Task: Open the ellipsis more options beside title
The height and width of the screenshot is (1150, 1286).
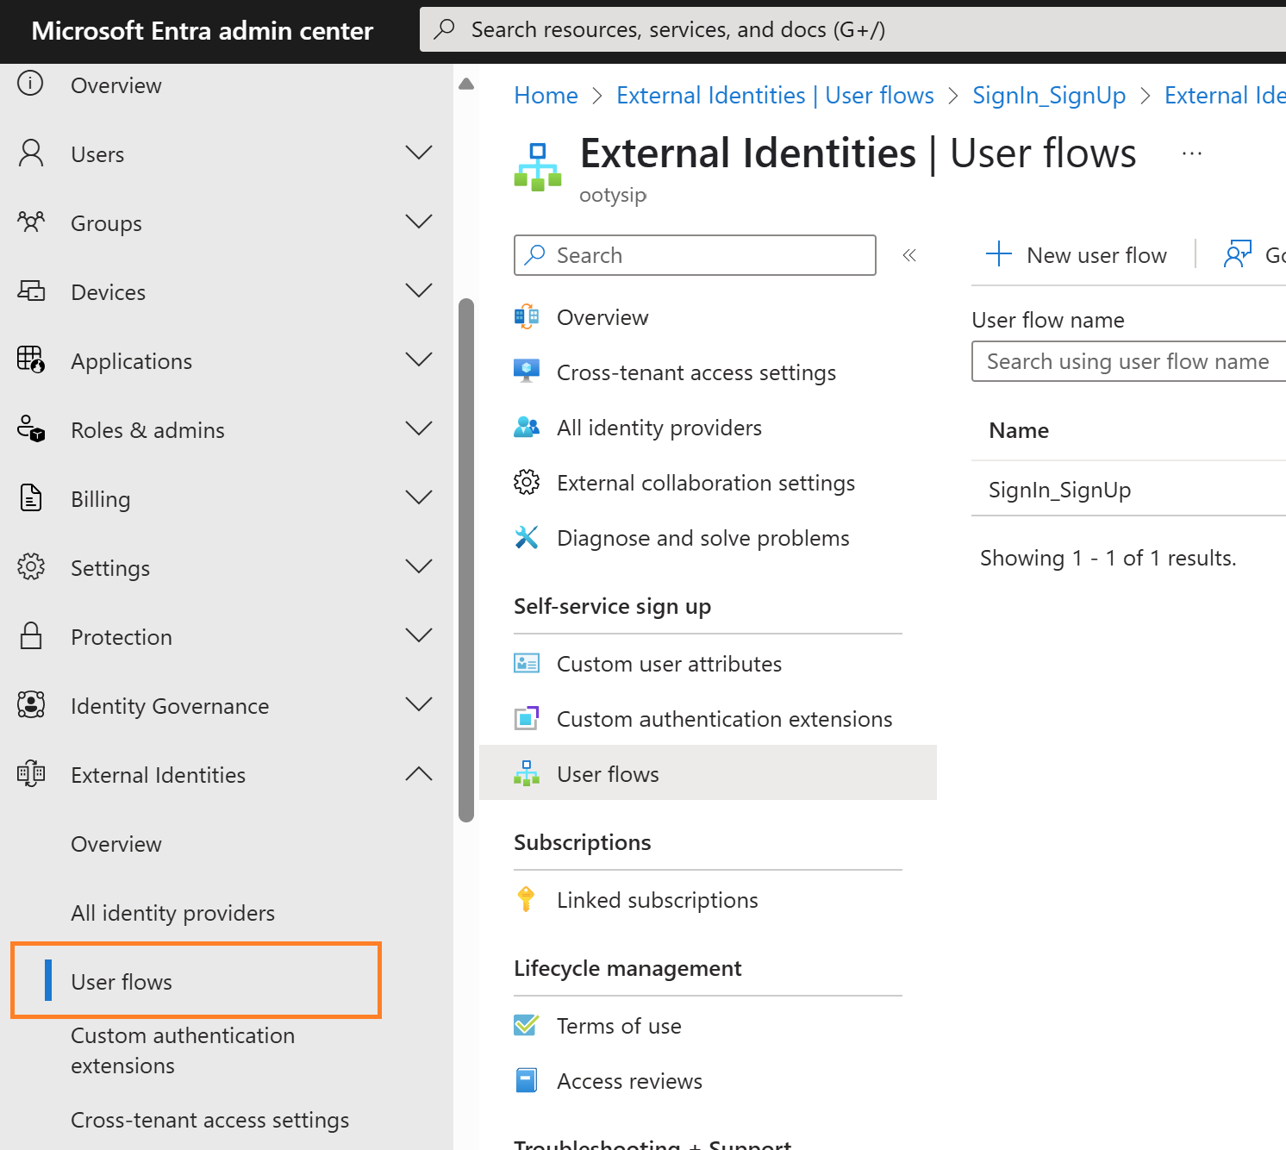Action: (x=1192, y=153)
